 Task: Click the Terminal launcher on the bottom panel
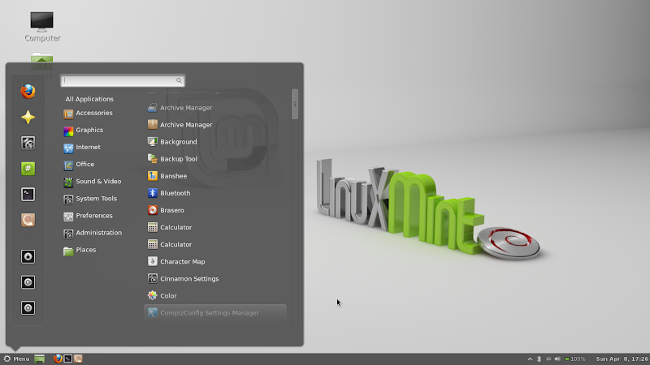pos(68,359)
